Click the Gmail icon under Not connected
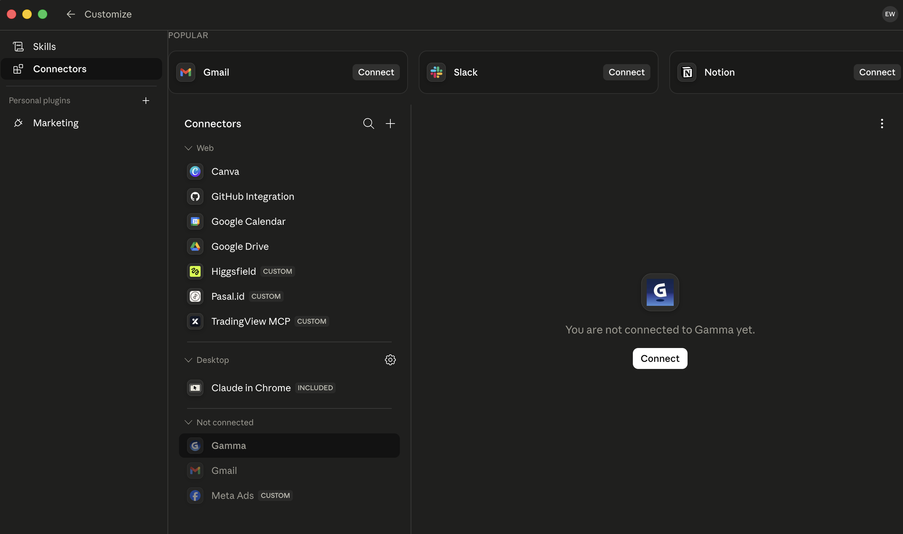 click(195, 471)
